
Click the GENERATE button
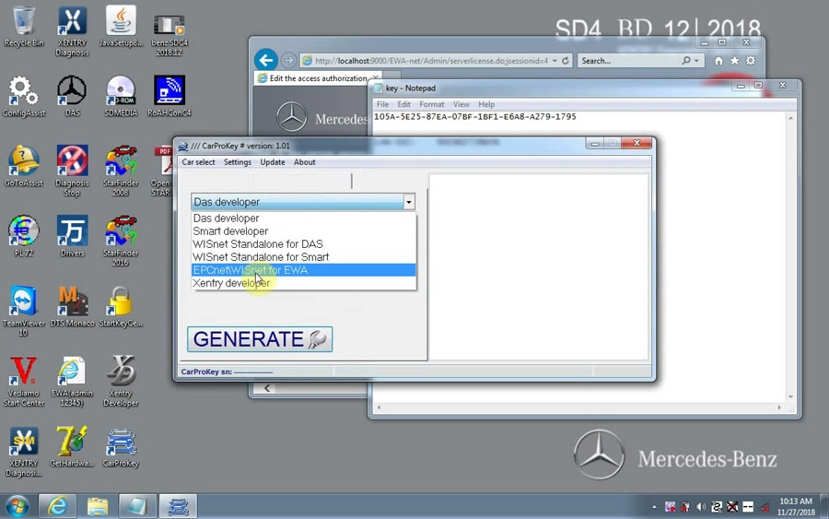(x=260, y=339)
